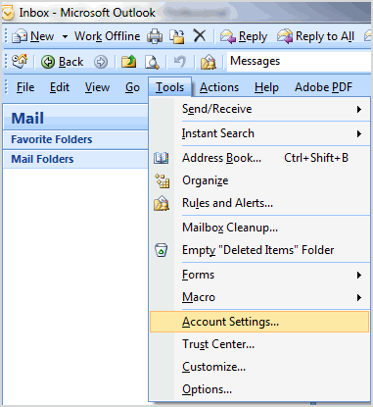Click the Rules and Alerts menu icon
This screenshot has height=407, width=373.
click(162, 203)
